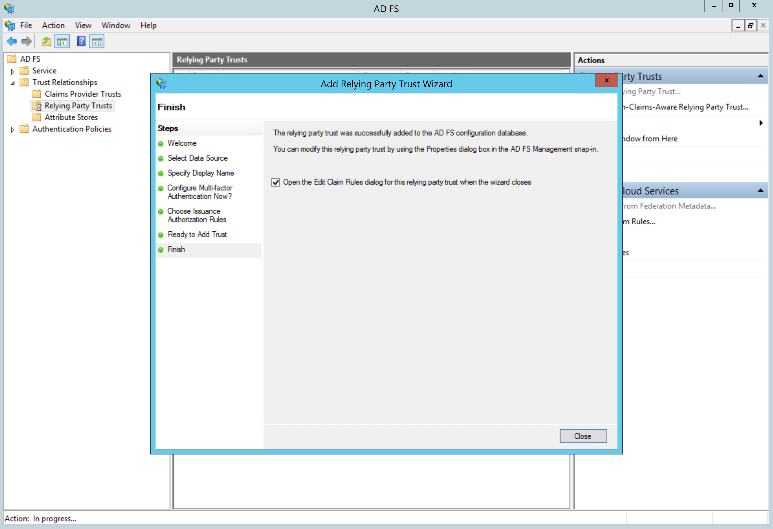
Task: Click green bullet beside Finish step
Action: point(161,250)
